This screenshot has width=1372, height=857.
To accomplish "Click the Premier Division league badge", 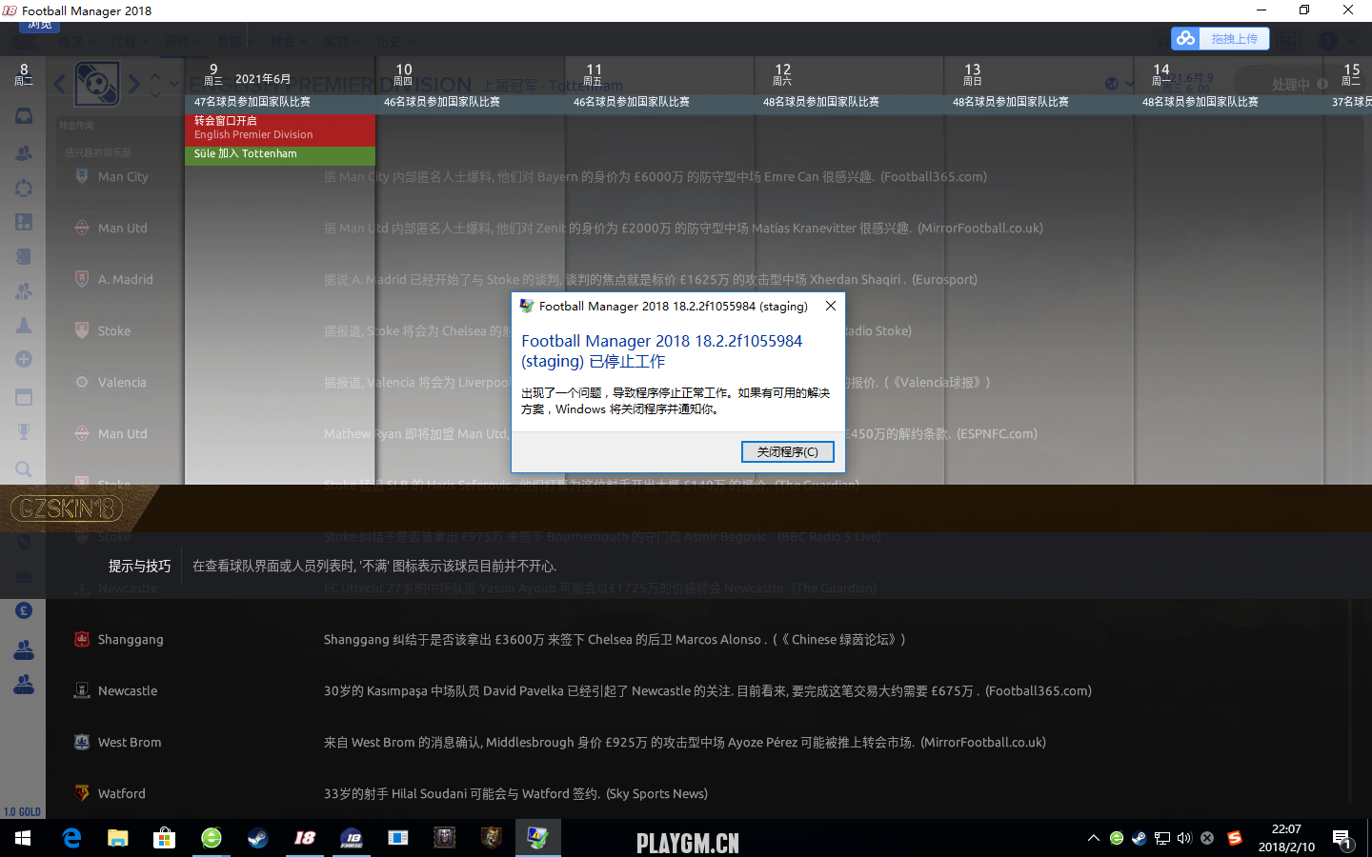I will coord(97,85).
